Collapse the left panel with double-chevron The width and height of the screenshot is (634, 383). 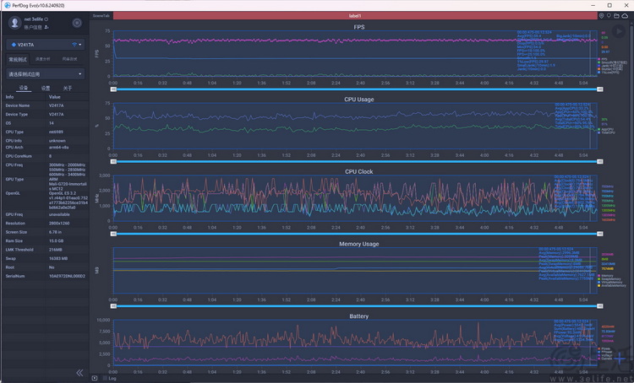coord(79,373)
